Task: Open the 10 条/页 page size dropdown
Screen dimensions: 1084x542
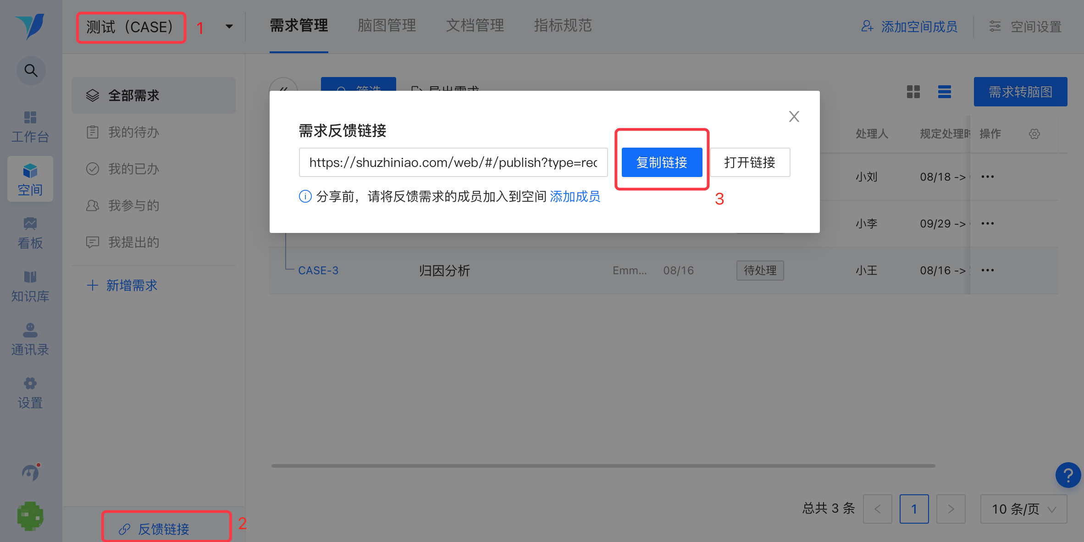Action: pyautogui.click(x=1023, y=509)
